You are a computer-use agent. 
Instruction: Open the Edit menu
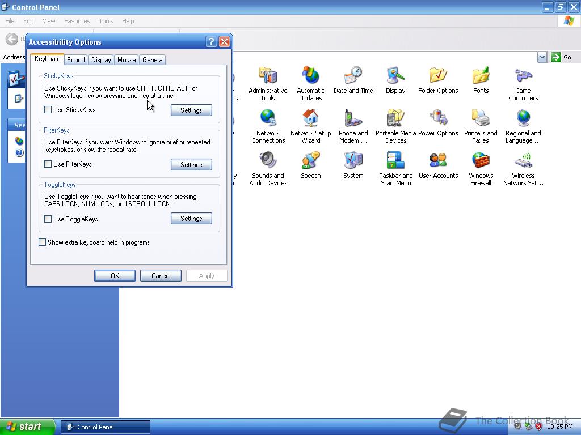click(x=28, y=21)
